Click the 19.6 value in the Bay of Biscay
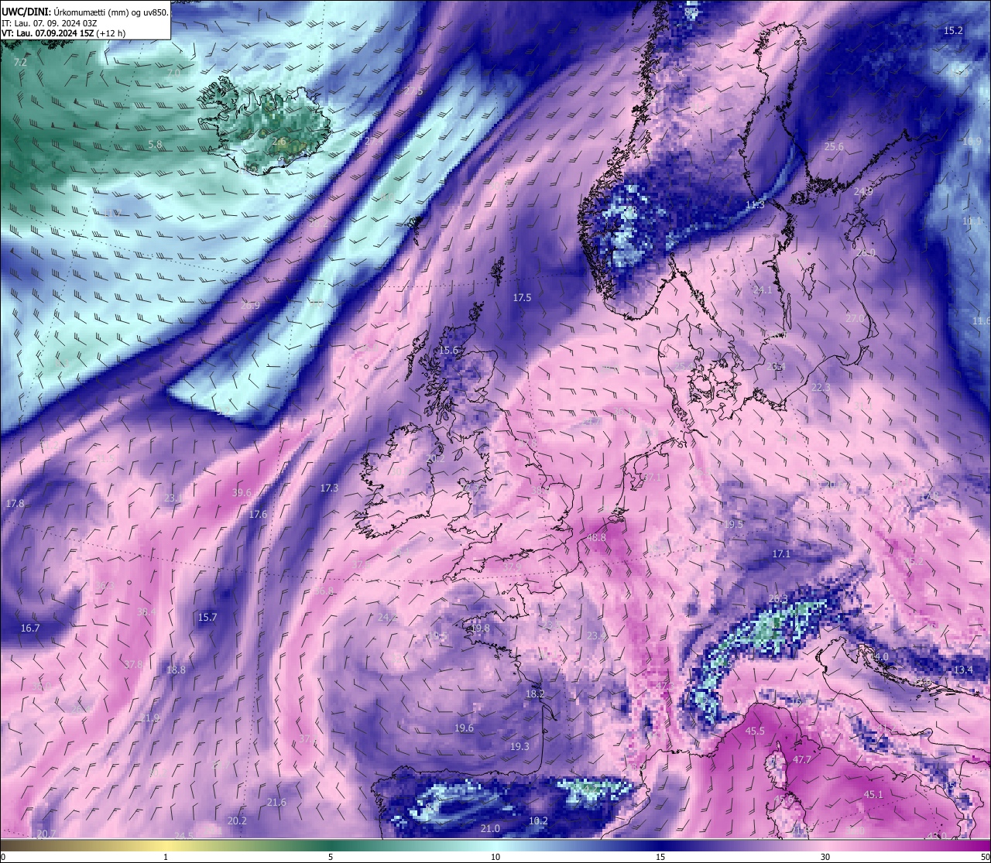 pyautogui.click(x=464, y=728)
